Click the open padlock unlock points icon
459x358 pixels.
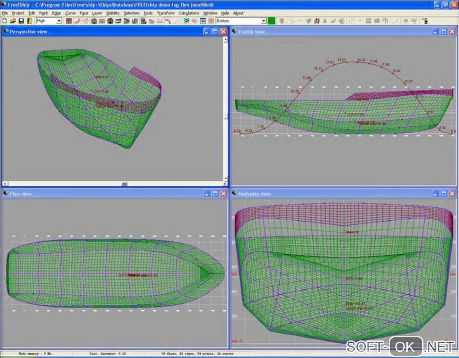[x=333, y=21]
